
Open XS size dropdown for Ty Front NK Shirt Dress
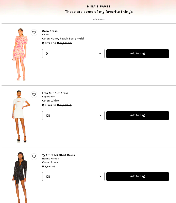(73, 176)
